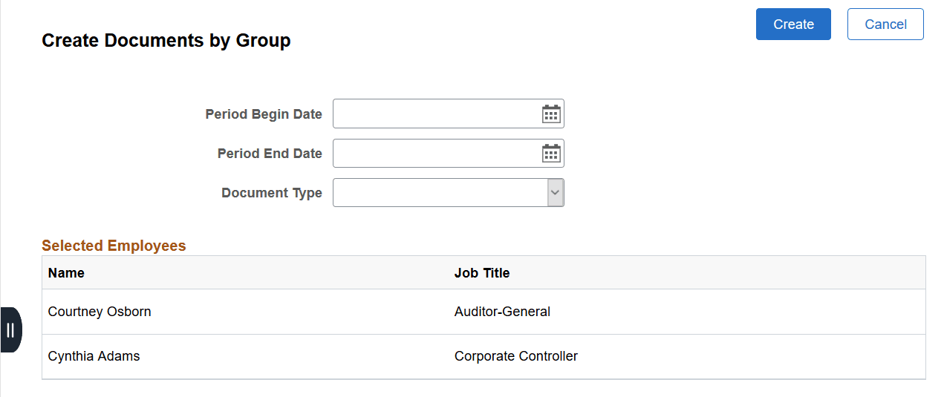
Task: Open the Document Type combo box field
Action: point(440,193)
